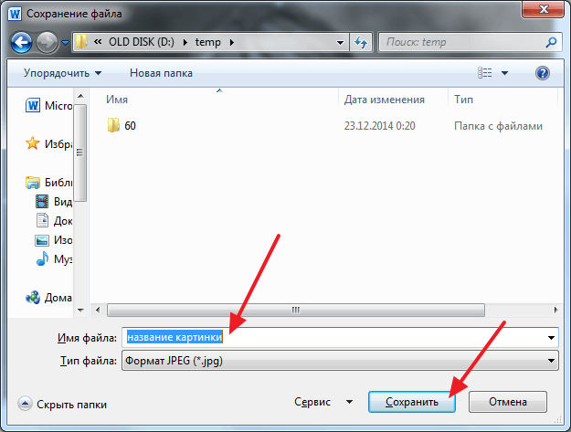Screen dimensions: 571x432
Task: Change view using the view icon
Action: pos(485,73)
